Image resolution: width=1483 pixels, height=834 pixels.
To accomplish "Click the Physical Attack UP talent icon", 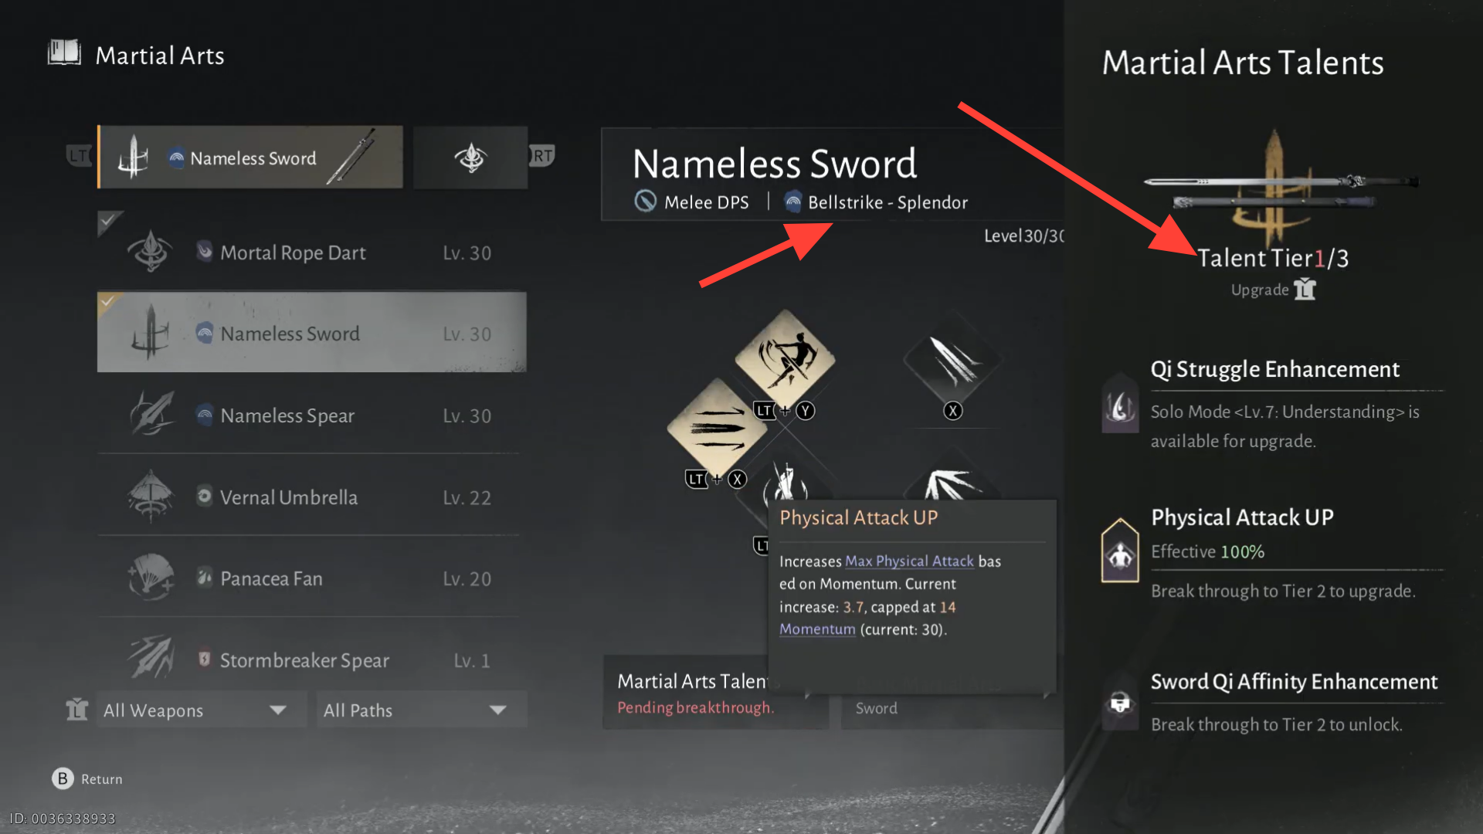I will [1120, 551].
